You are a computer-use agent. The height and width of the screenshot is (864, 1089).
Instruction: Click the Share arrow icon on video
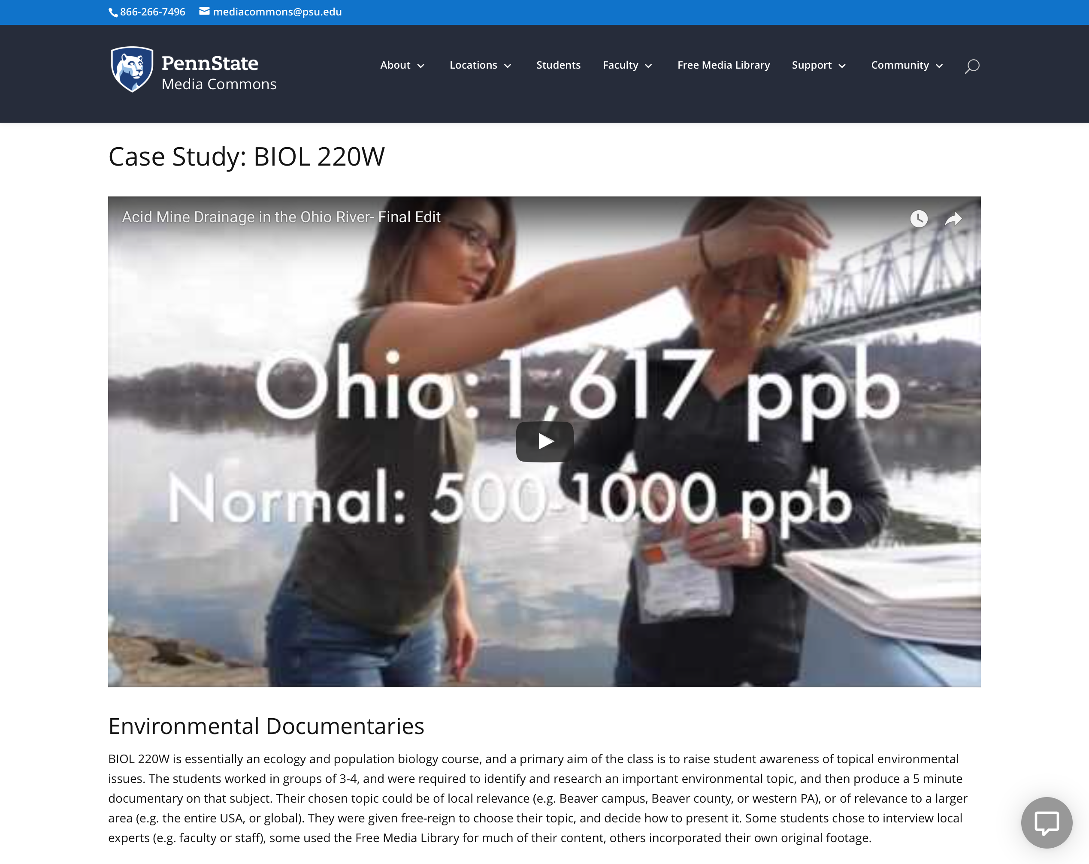(x=953, y=219)
